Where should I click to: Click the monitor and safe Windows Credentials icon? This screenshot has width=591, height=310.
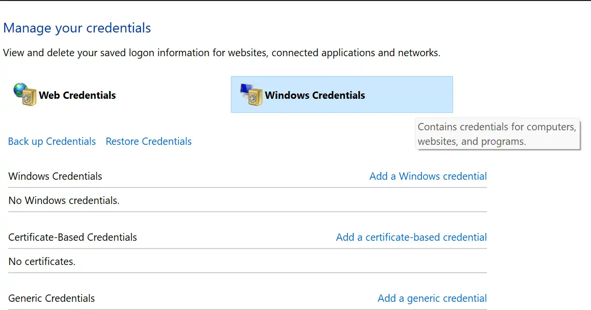(x=251, y=94)
